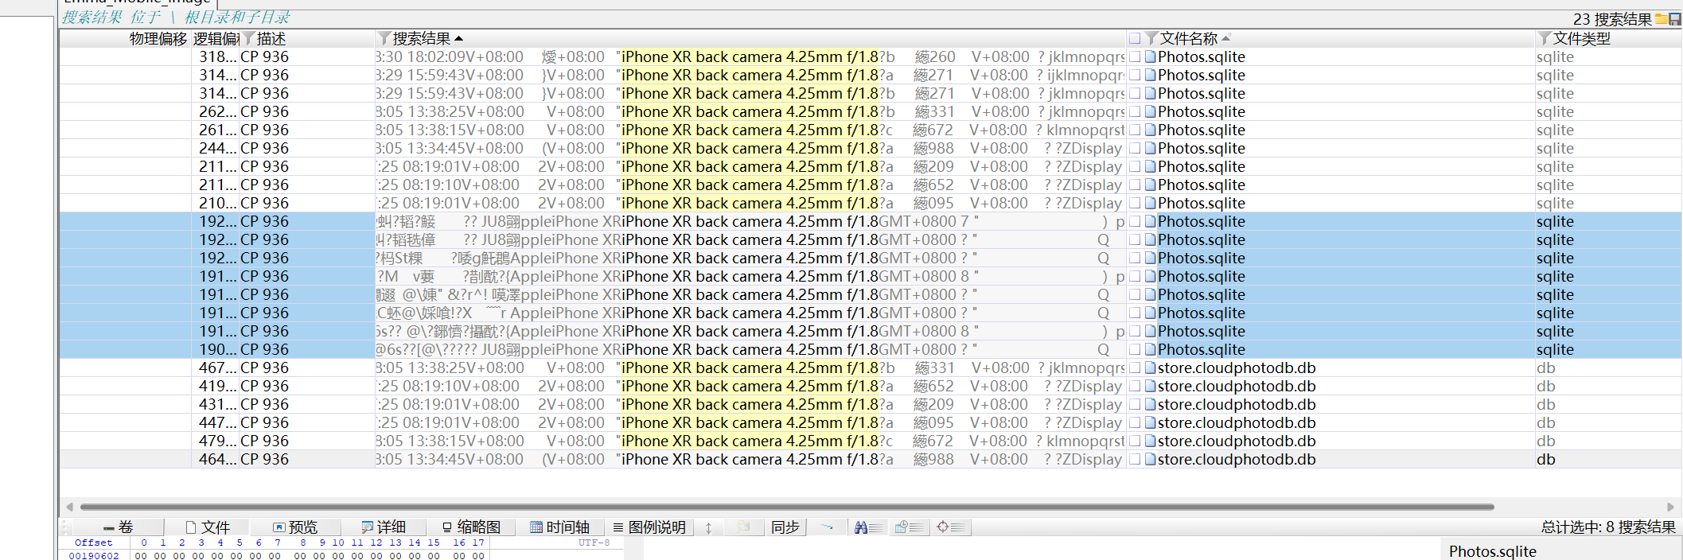Check the box for first Photos.sqlite row
This screenshot has width=1683, height=560.
pos(1136,56)
